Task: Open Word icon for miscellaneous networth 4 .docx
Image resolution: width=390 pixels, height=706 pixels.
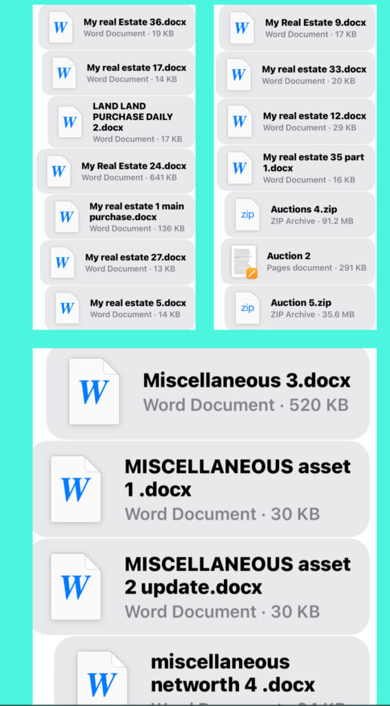Action: (102, 678)
